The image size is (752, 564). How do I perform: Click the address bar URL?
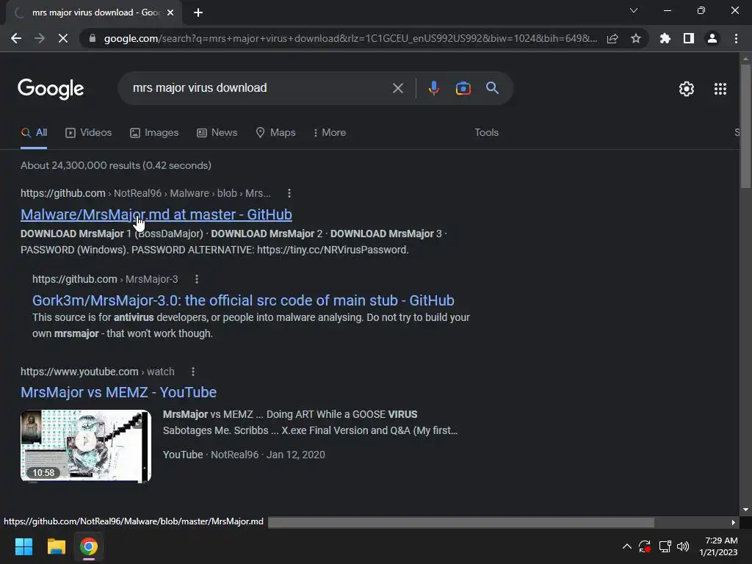coord(350,38)
